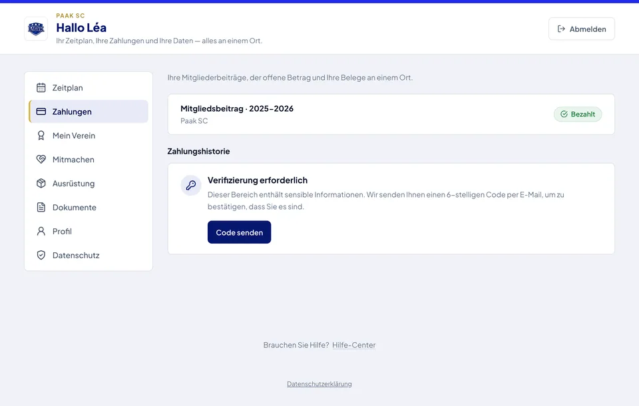Click the checkmark icon in Bezahlt badge
The height and width of the screenshot is (406, 639).
564,114
